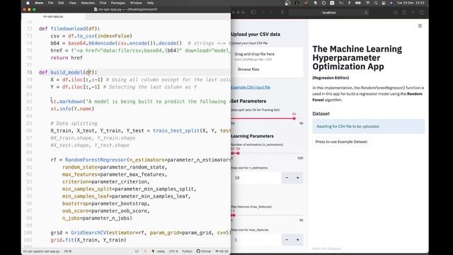
Task: Open the Atom menu in the menu bar
Action: [x=39, y=3]
